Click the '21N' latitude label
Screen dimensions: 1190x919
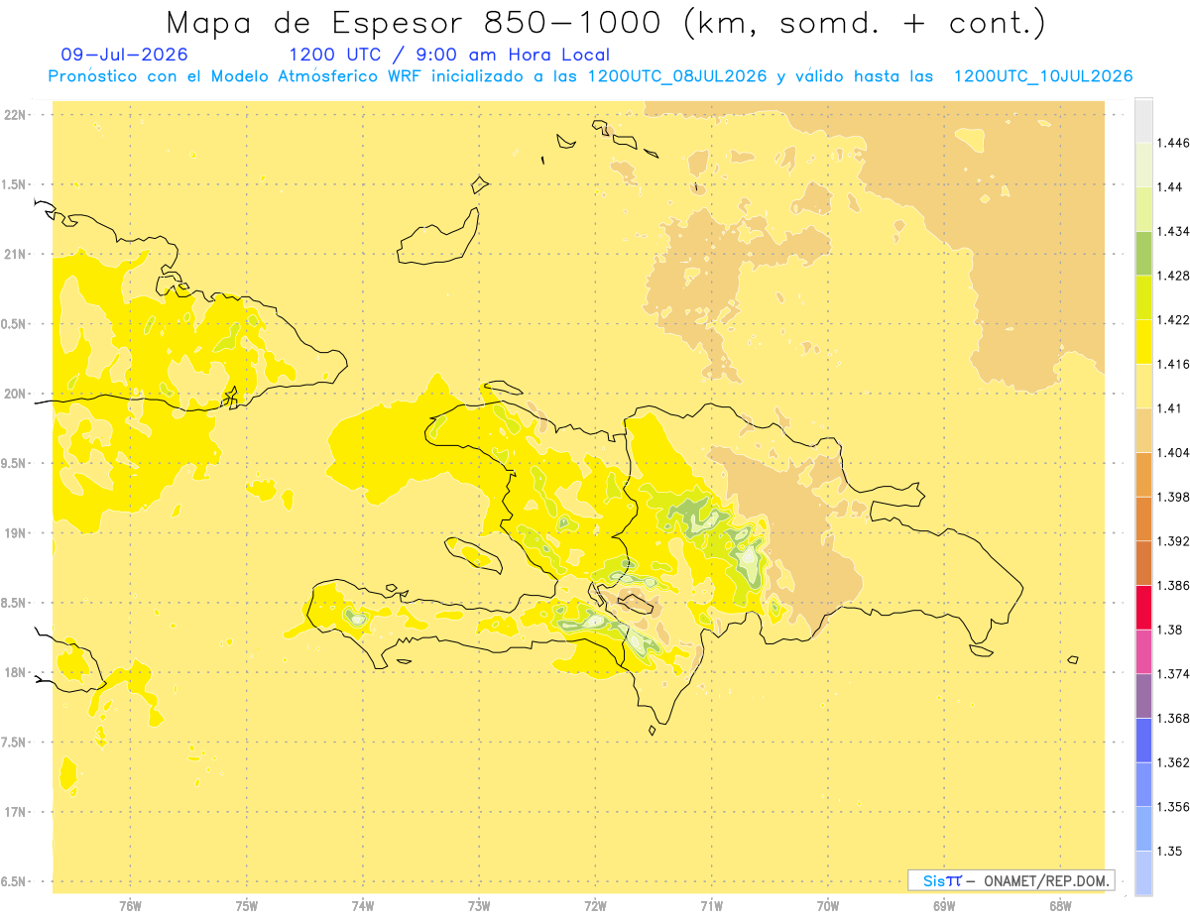point(16,255)
